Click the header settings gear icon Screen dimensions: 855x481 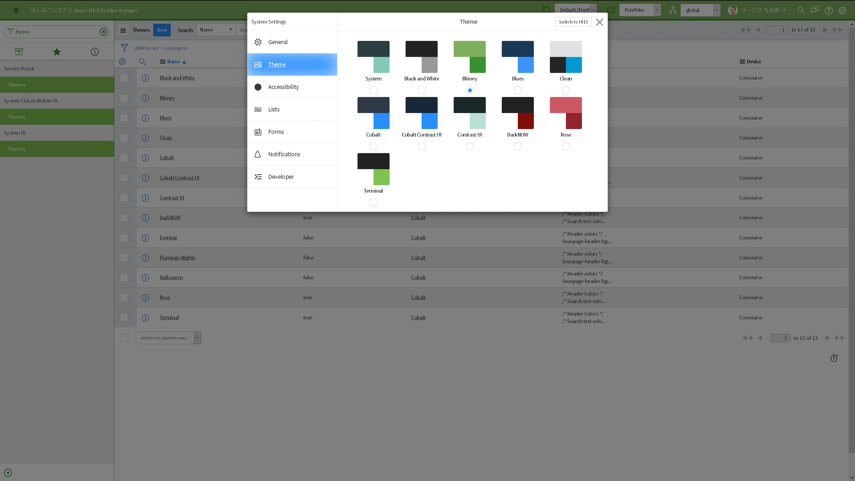tap(843, 11)
